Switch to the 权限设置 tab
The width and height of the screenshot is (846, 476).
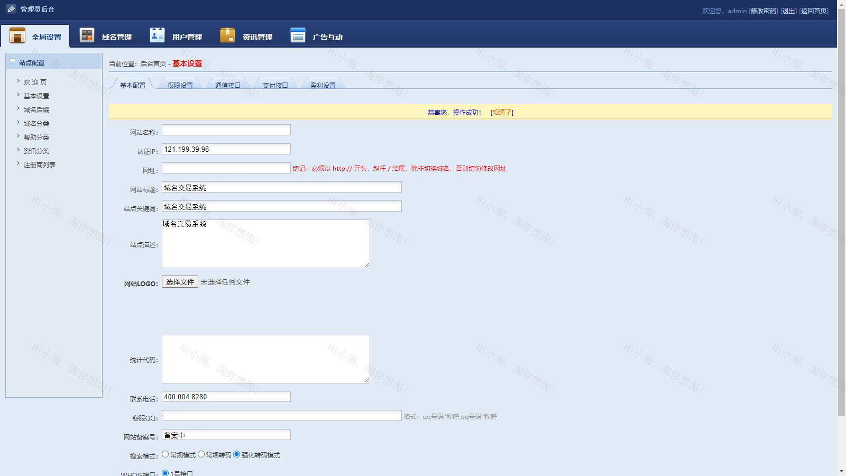(x=180, y=85)
